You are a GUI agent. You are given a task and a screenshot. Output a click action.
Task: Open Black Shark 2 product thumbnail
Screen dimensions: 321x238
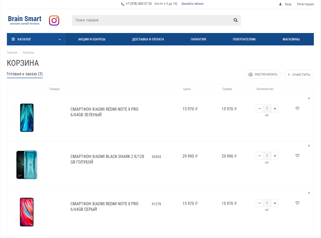click(x=27, y=165)
